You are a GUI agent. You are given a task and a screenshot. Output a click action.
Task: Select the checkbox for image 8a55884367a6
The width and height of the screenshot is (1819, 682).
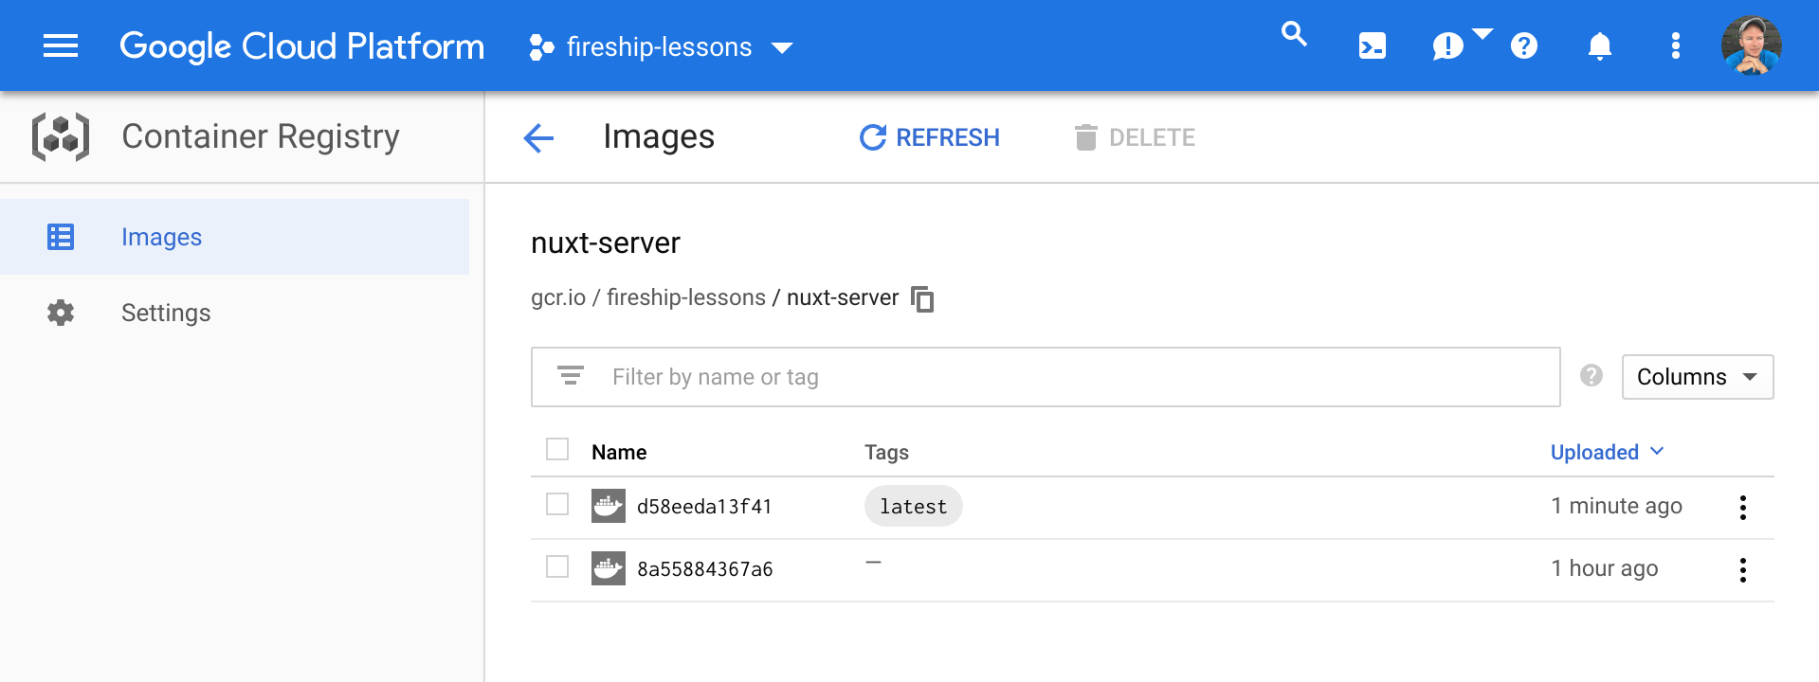pyautogui.click(x=556, y=567)
